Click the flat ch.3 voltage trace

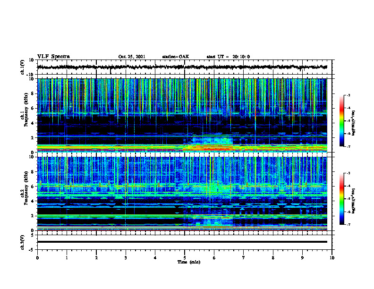182,242
